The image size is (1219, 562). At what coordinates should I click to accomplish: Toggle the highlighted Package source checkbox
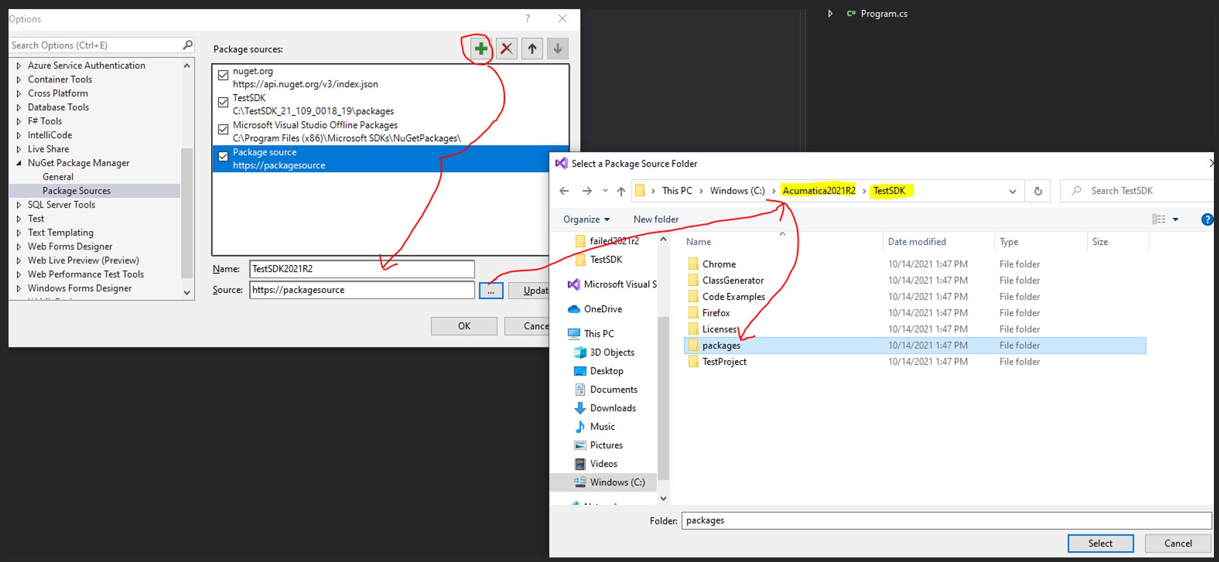[x=223, y=156]
